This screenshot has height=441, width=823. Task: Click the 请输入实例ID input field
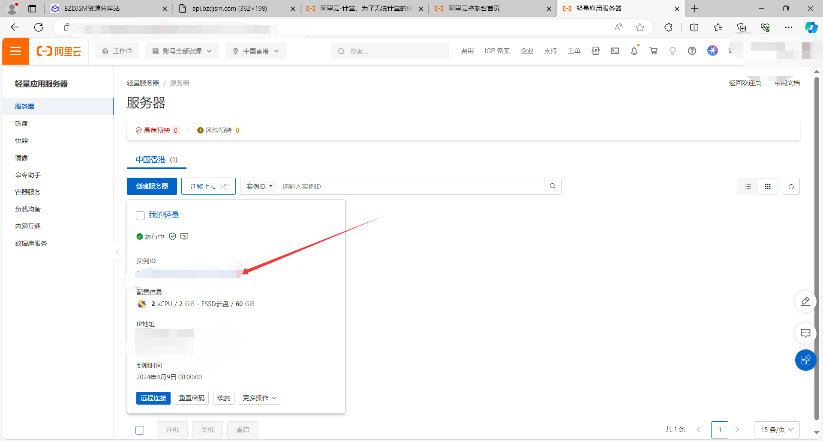point(411,186)
